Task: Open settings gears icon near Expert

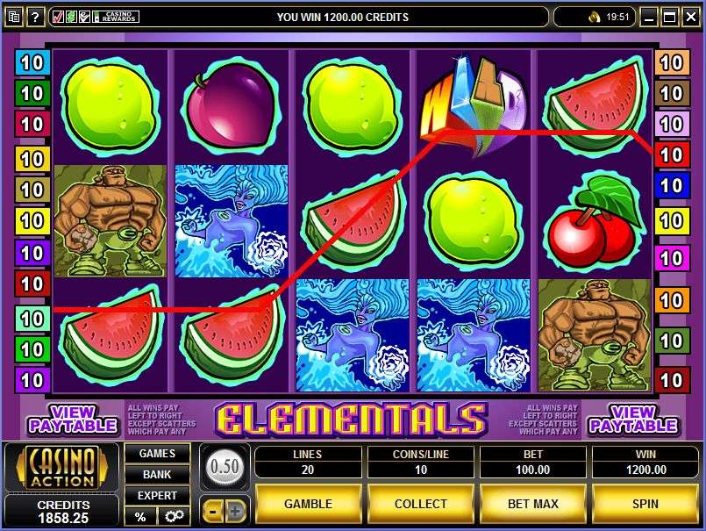Action: [175, 516]
